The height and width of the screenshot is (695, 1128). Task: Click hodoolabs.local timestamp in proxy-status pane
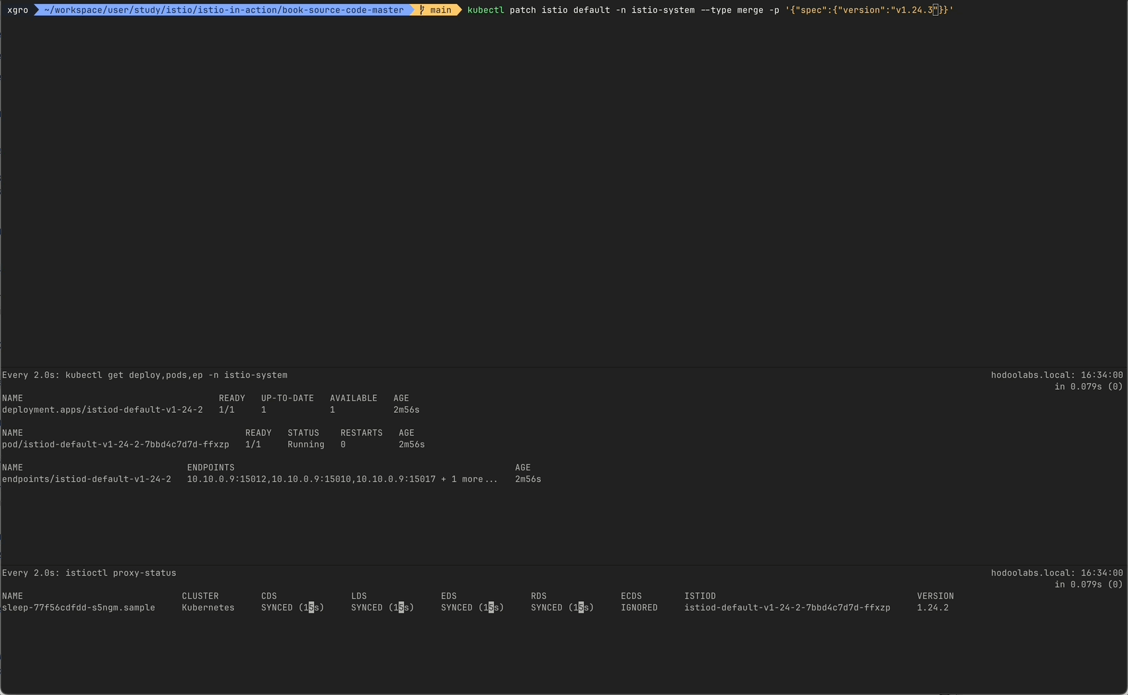[1057, 573]
